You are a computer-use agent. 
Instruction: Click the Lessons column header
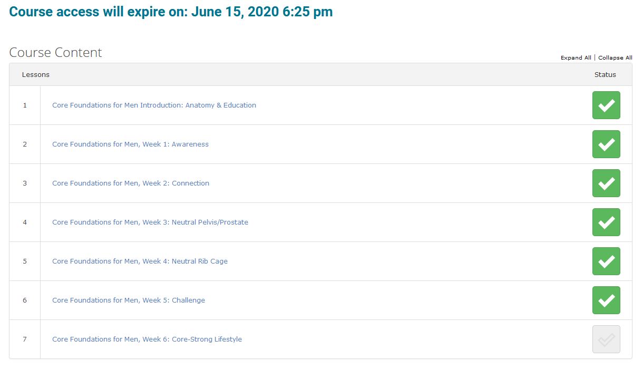coord(36,75)
